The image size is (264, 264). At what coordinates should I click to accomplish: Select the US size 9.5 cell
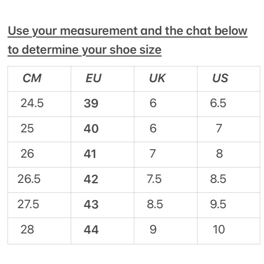pyautogui.click(x=229, y=205)
